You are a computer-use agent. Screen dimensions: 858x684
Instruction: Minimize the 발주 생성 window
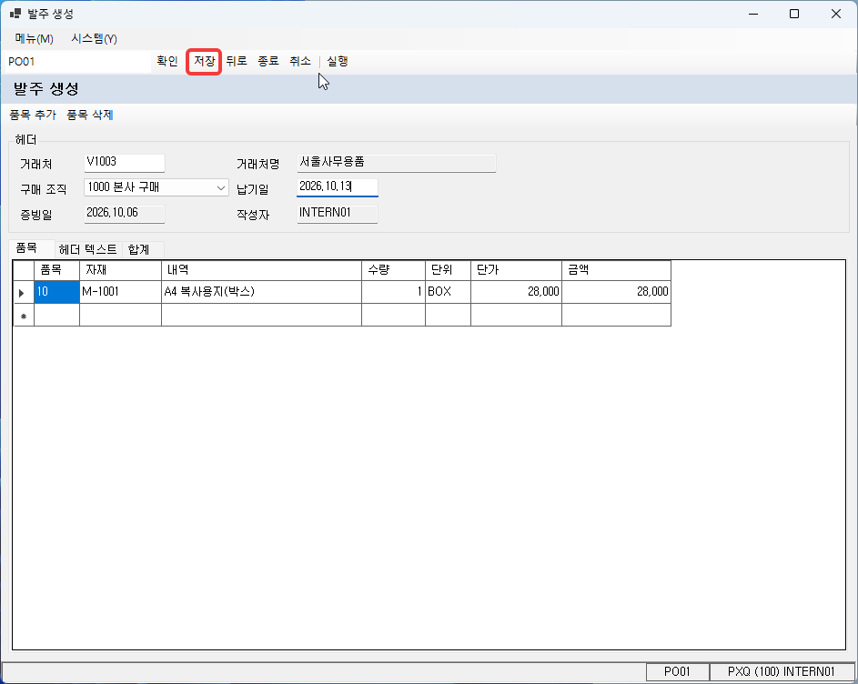pos(753,14)
